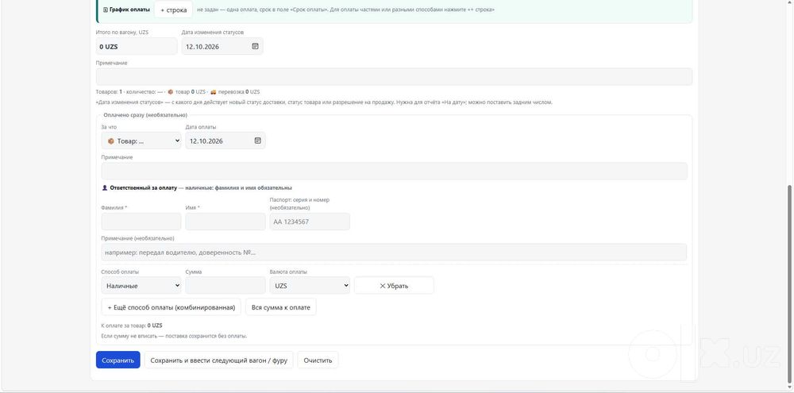Open calendar icon in Дата изменения статусов field
Image resolution: width=794 pixels, height=393 pixels.
[255, 46]
